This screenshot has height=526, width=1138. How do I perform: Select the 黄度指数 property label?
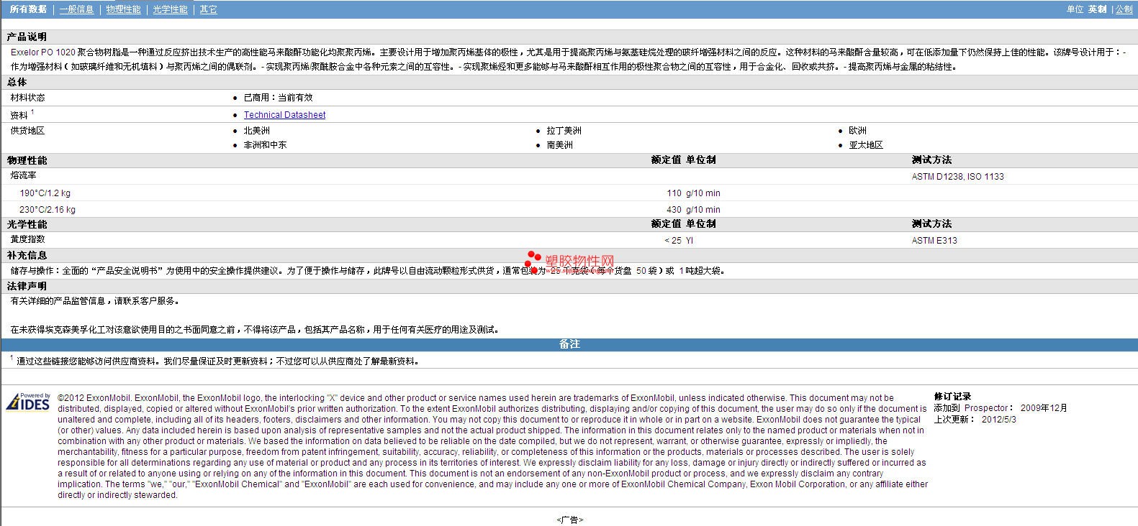point(27,239)
